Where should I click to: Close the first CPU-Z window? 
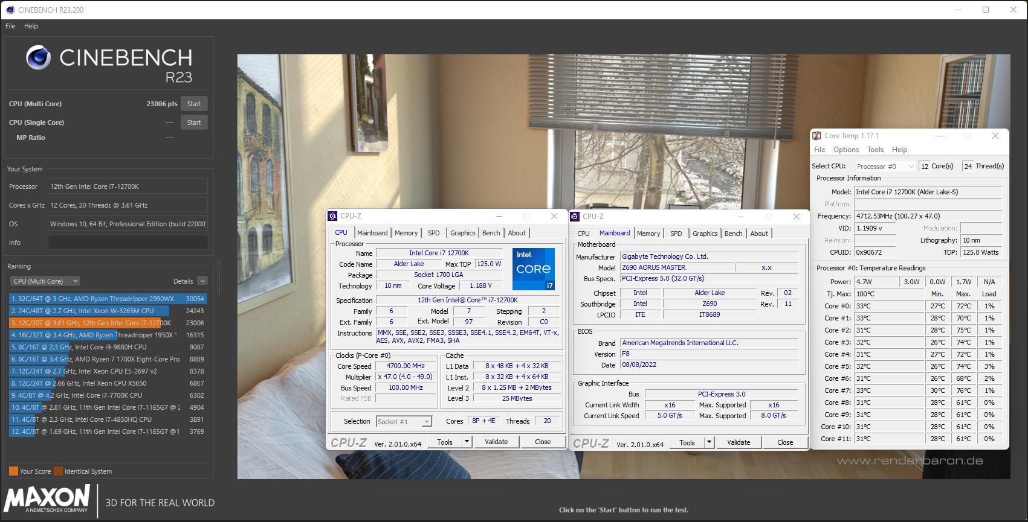[554, 216]
